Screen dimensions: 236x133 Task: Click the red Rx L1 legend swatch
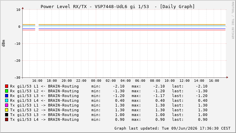(6, 86)
